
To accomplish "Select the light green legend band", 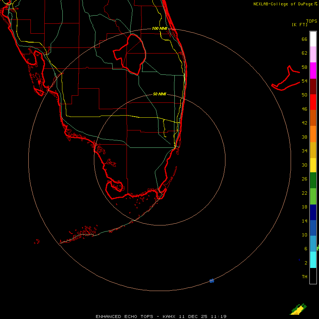I will pos(313,196).
